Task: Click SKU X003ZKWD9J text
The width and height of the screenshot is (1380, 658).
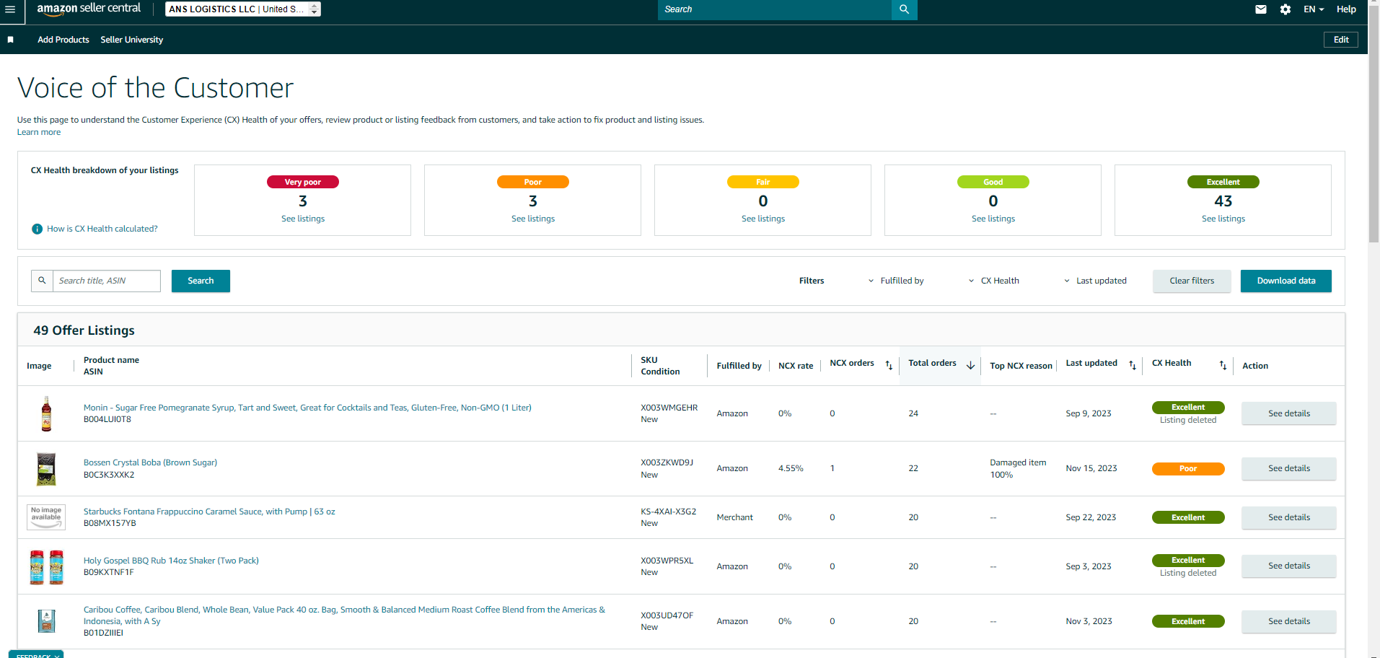Action: (x=667, y=462)
